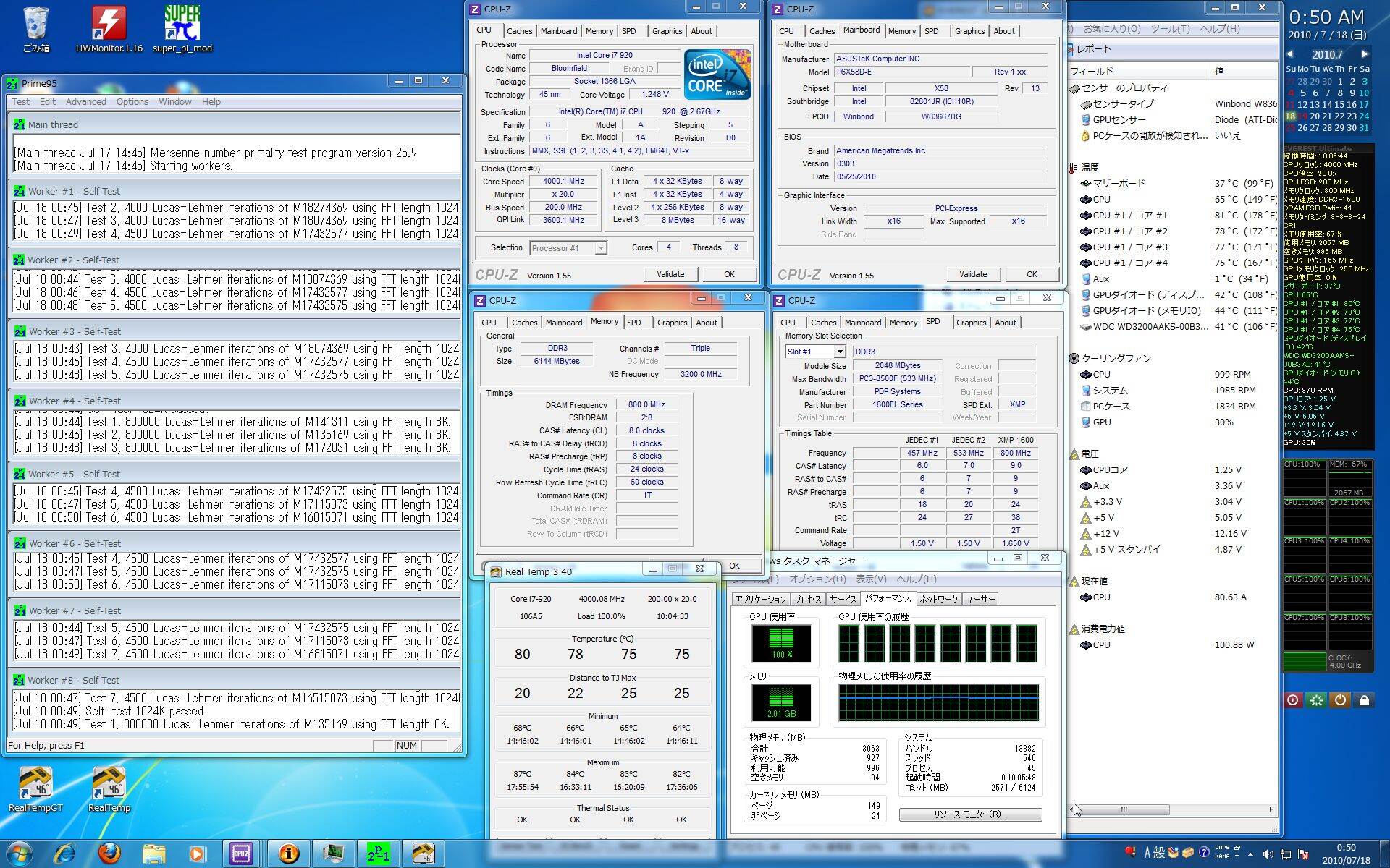This screenshot has width=1390, height=868.
Task: Open Slot #1 memory slot dropdown
Action: [x=839, y=352]
